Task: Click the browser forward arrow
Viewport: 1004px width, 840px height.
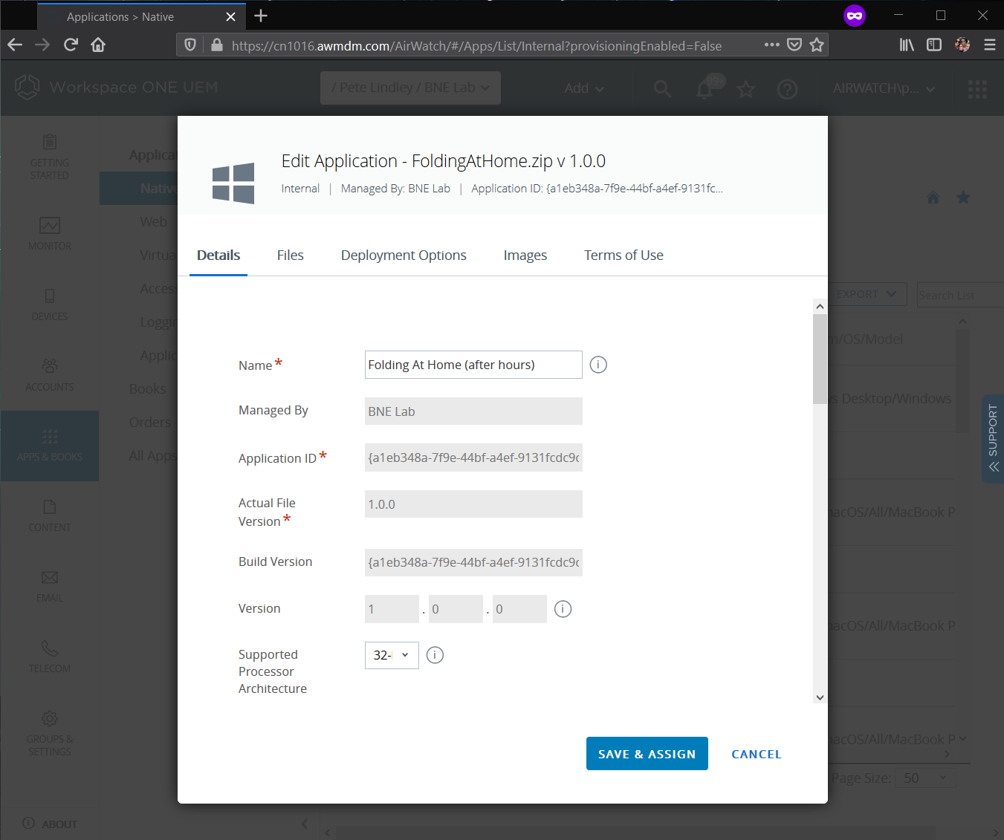Action: pos(42,45)
